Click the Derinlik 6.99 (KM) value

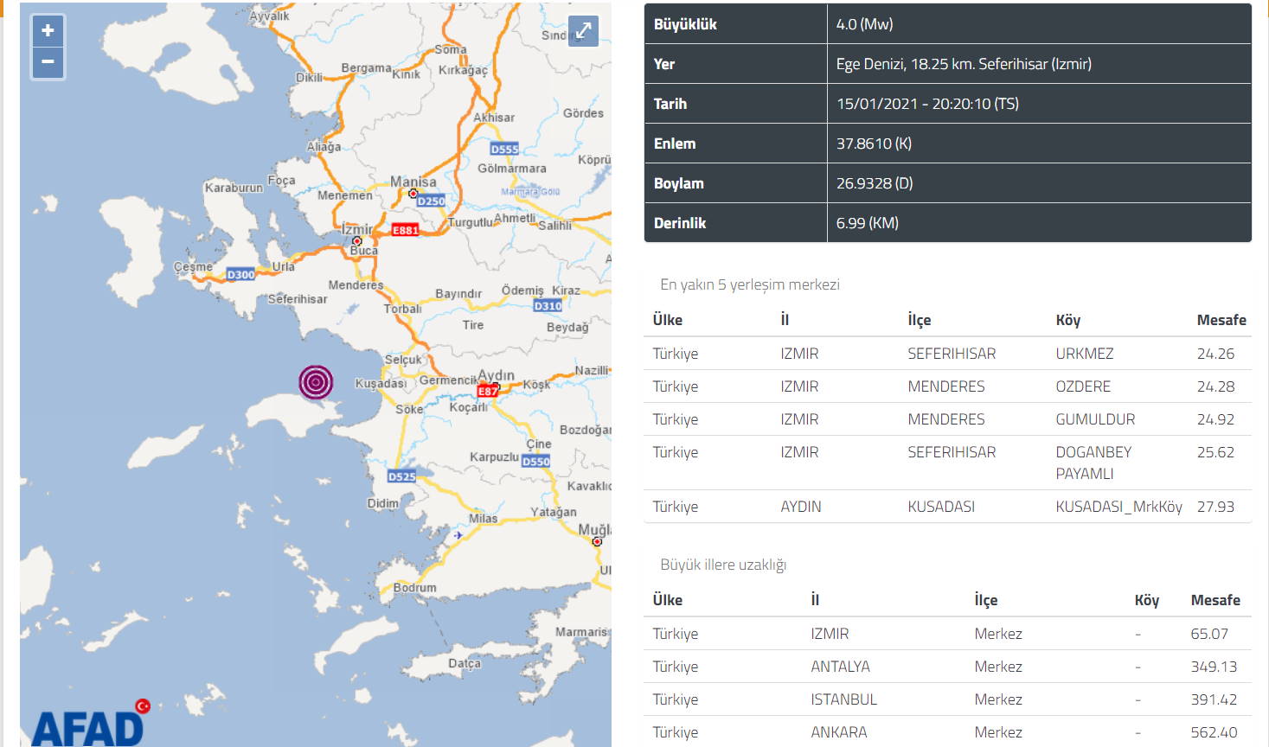867,223
